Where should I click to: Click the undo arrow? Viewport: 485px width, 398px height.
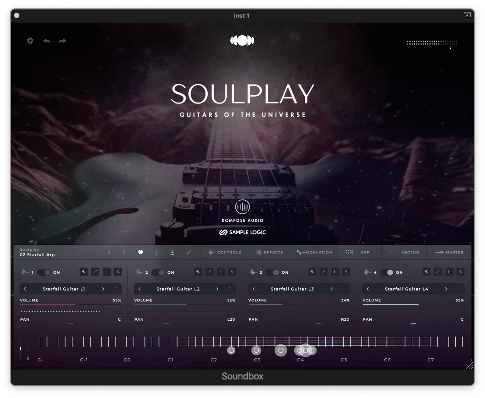click(x=47, y=41)
